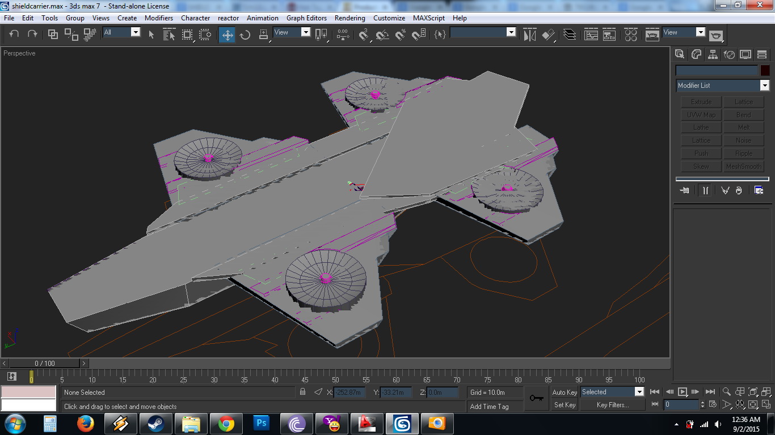Switch to the Modify command panel
This screenshot has height=435, width=775.
click(x=696, y=54)
